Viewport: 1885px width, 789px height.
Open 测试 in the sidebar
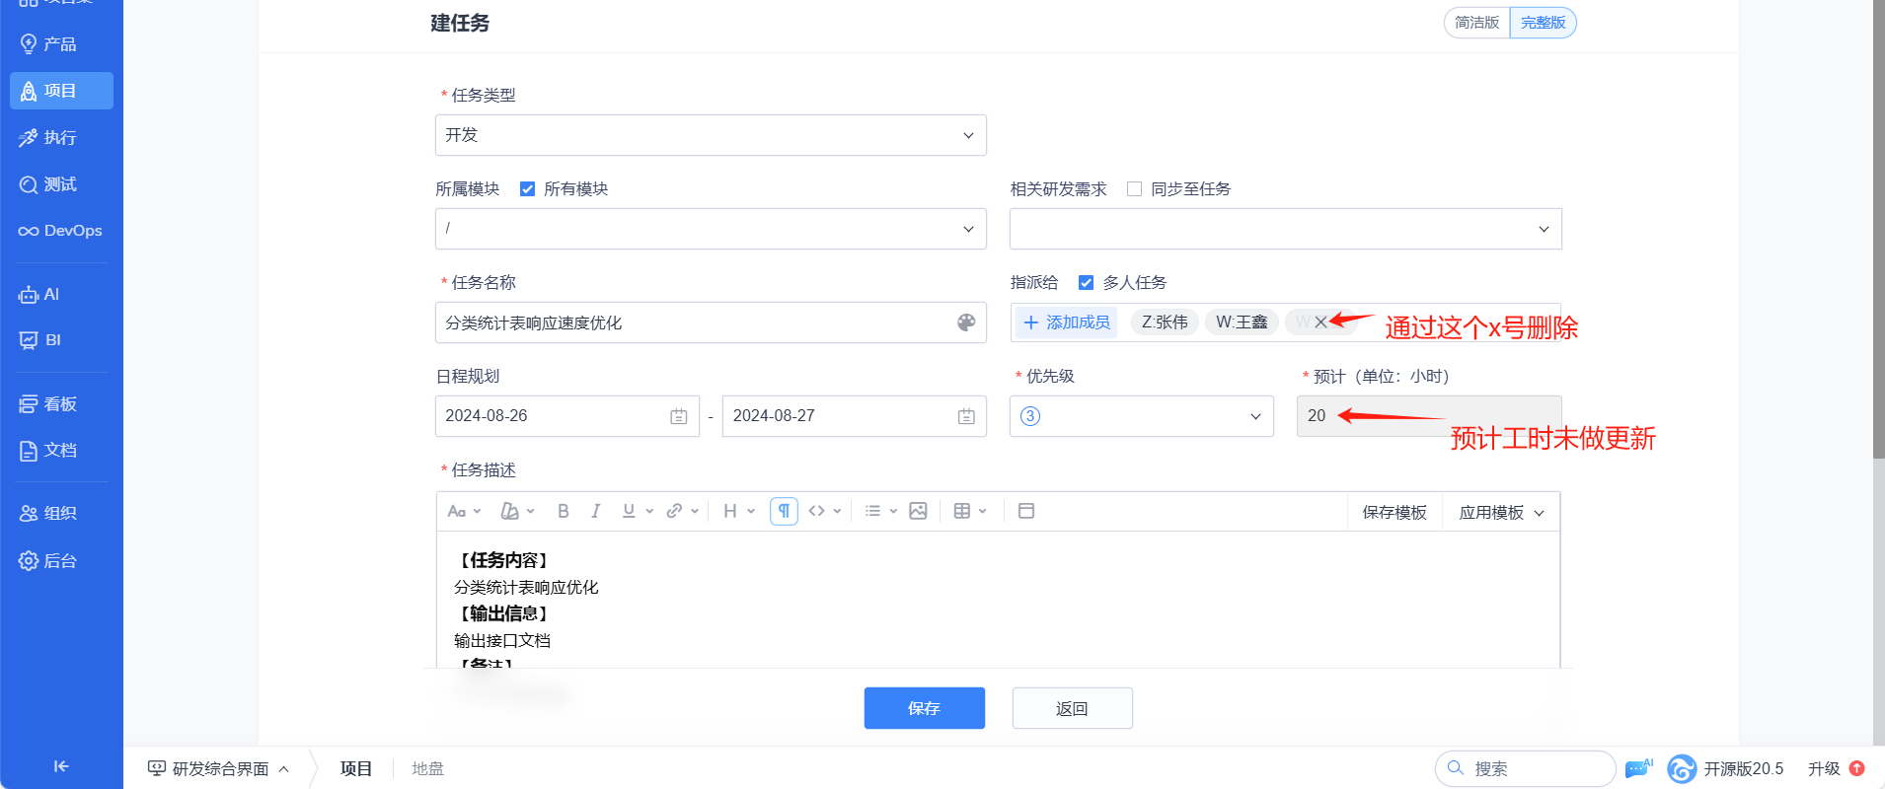60,184
